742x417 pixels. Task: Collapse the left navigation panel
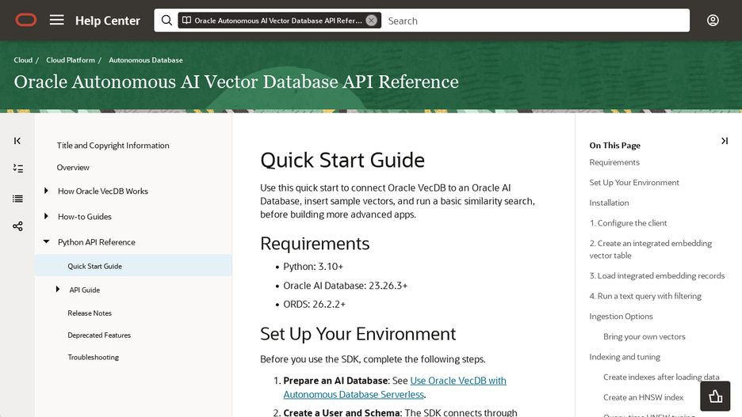point(17,141)
